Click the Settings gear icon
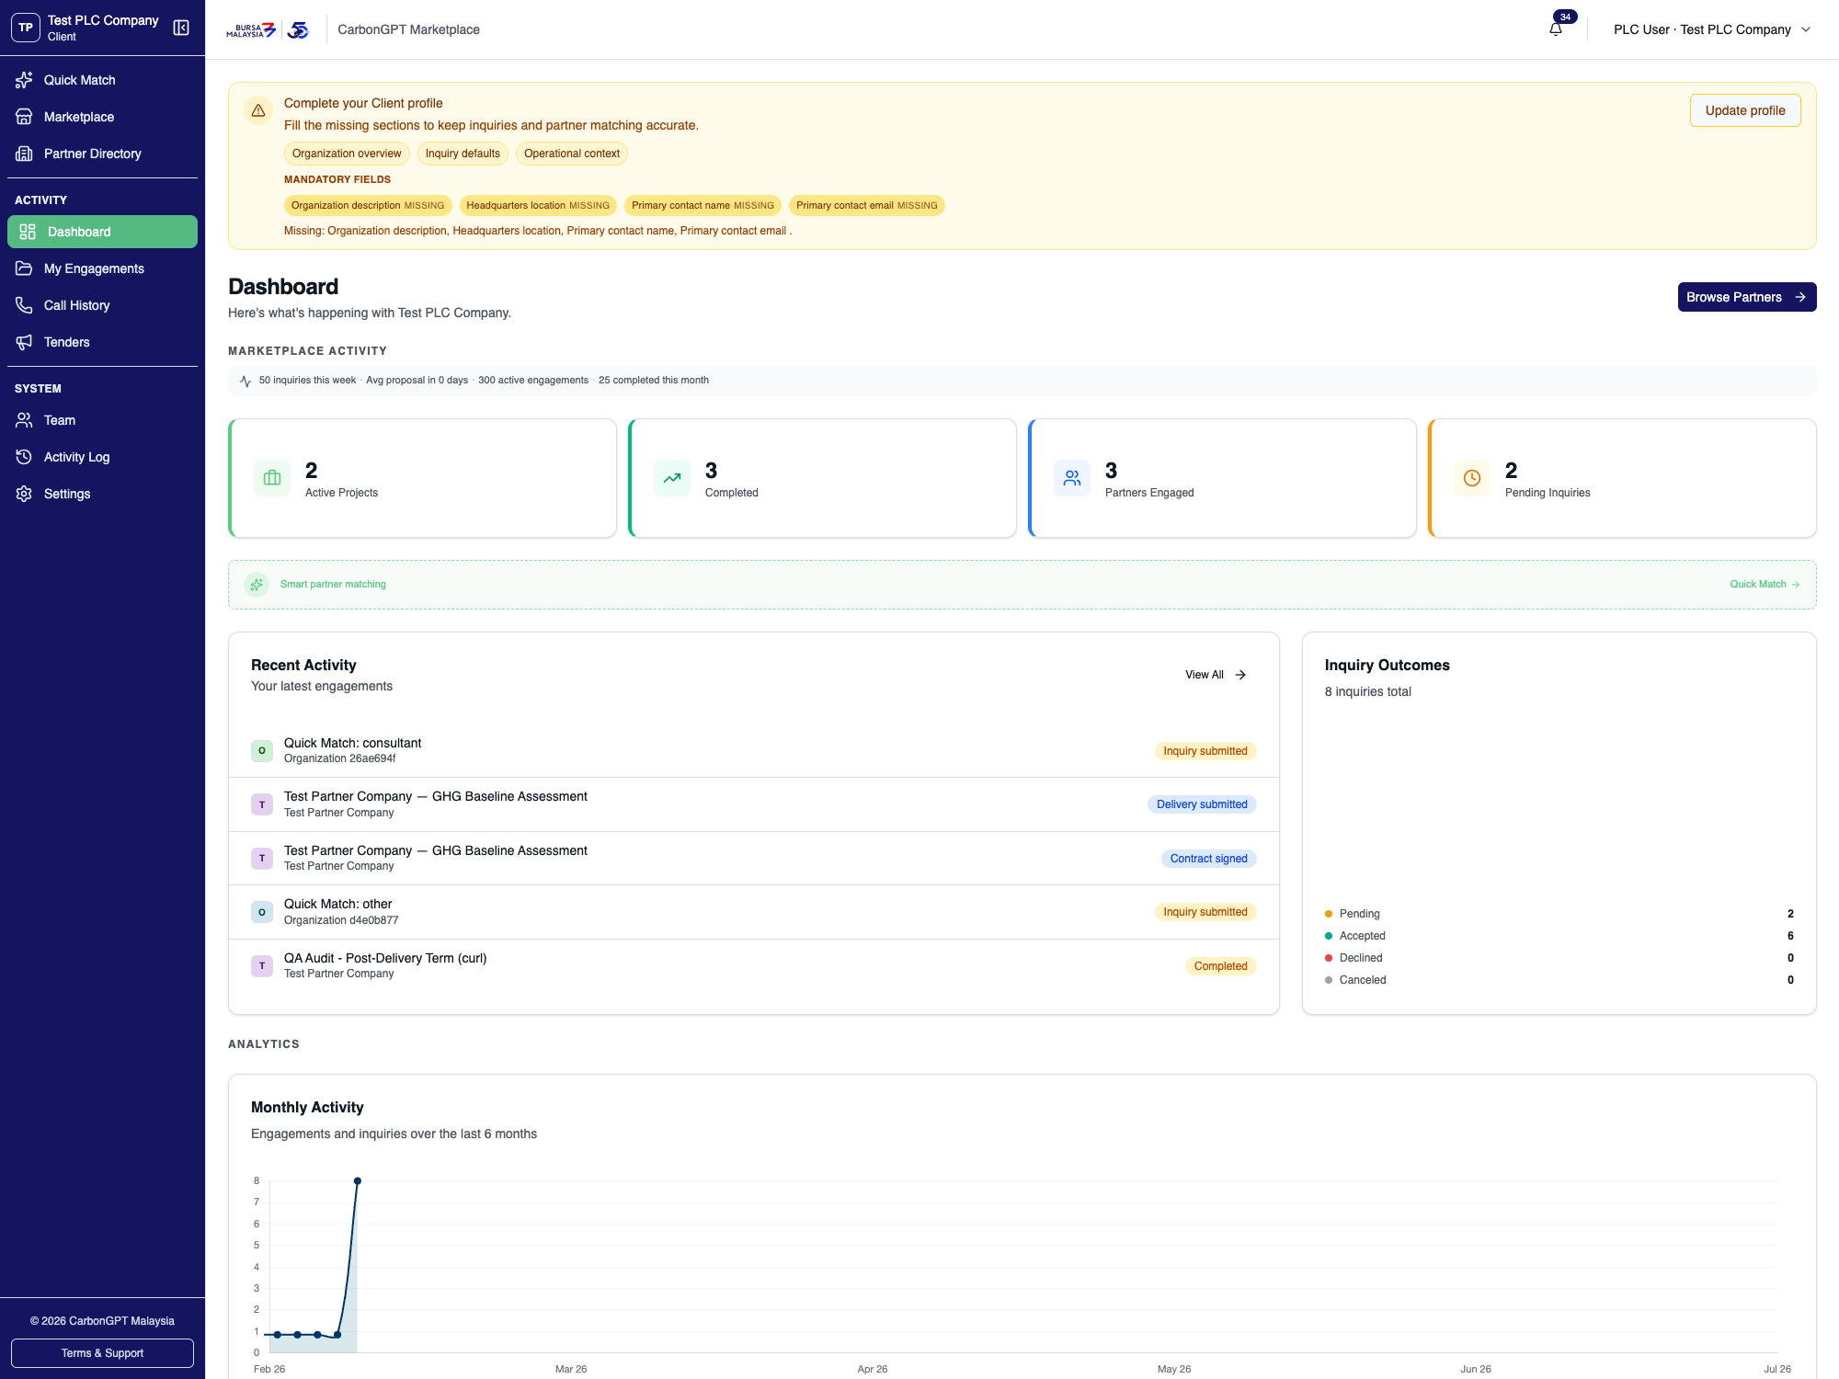Screen dimensions: 1839x1379 click(x=24, y=494)
